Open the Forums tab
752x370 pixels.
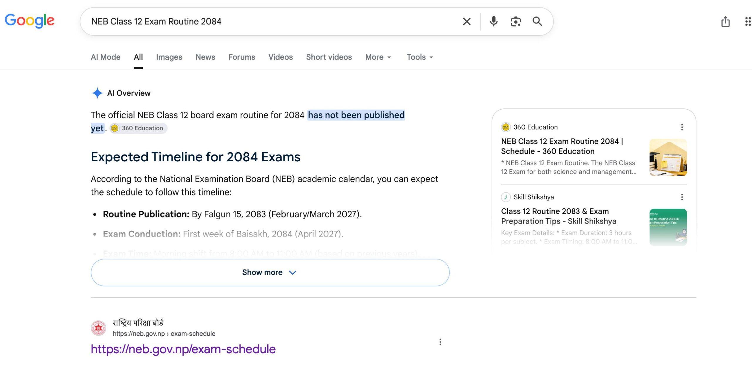pos(242,57)
